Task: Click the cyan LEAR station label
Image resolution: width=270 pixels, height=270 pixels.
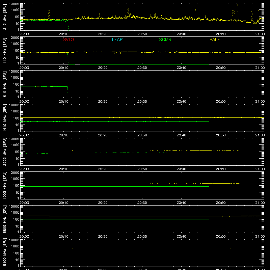Action: (117, 39)
